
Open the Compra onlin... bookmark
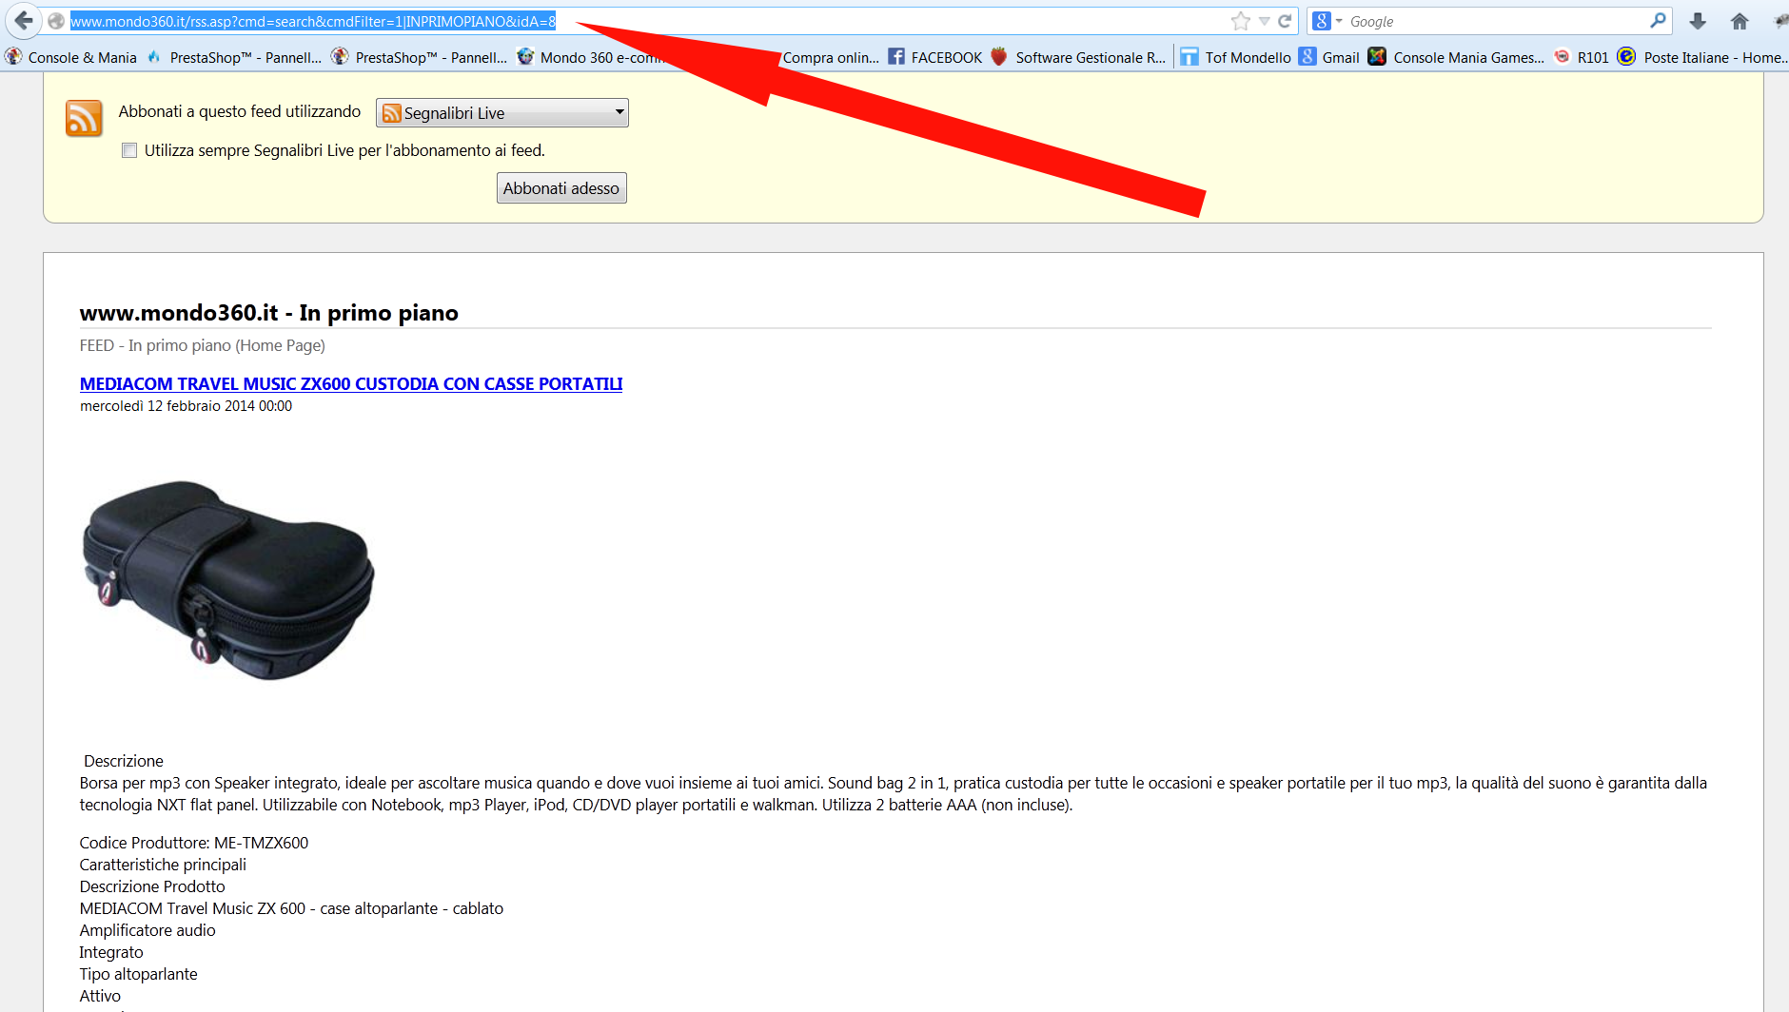click(831, 57)
